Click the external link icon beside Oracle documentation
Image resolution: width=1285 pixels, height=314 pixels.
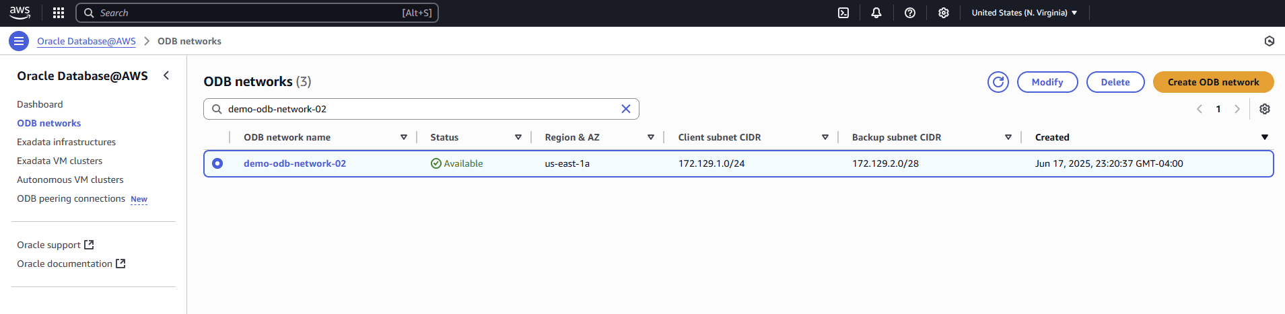[x=120, y=264]
